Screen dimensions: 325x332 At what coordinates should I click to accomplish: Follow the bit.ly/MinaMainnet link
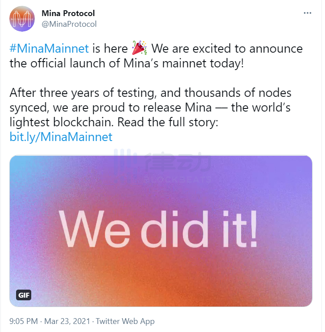point(61,137)
